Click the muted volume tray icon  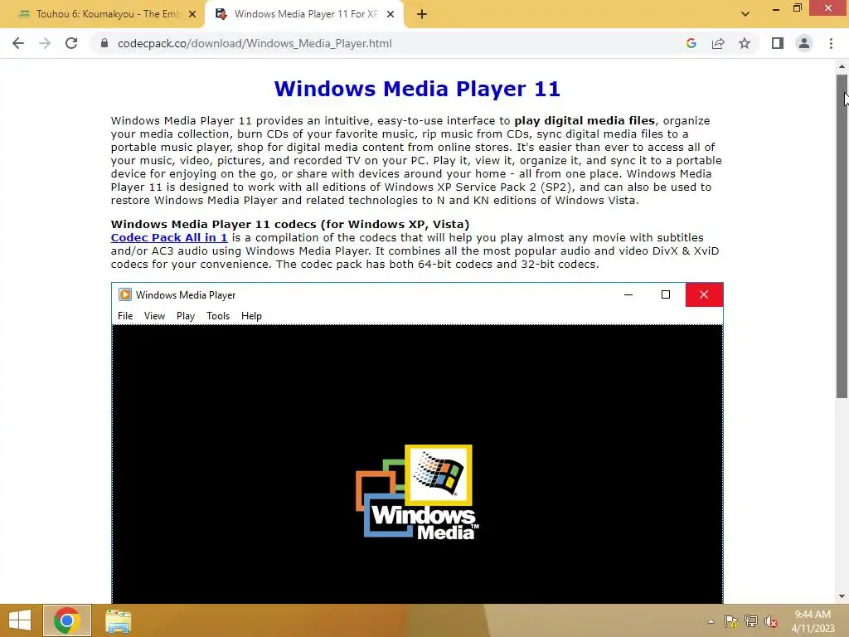[x=771, y=621]
